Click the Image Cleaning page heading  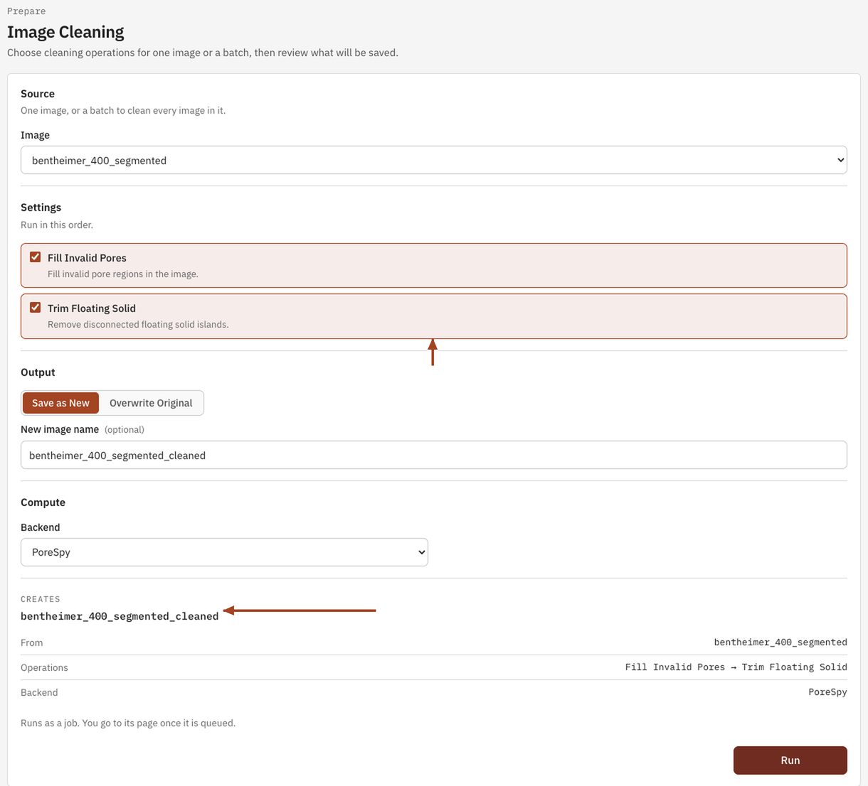(x=65, y=32)
